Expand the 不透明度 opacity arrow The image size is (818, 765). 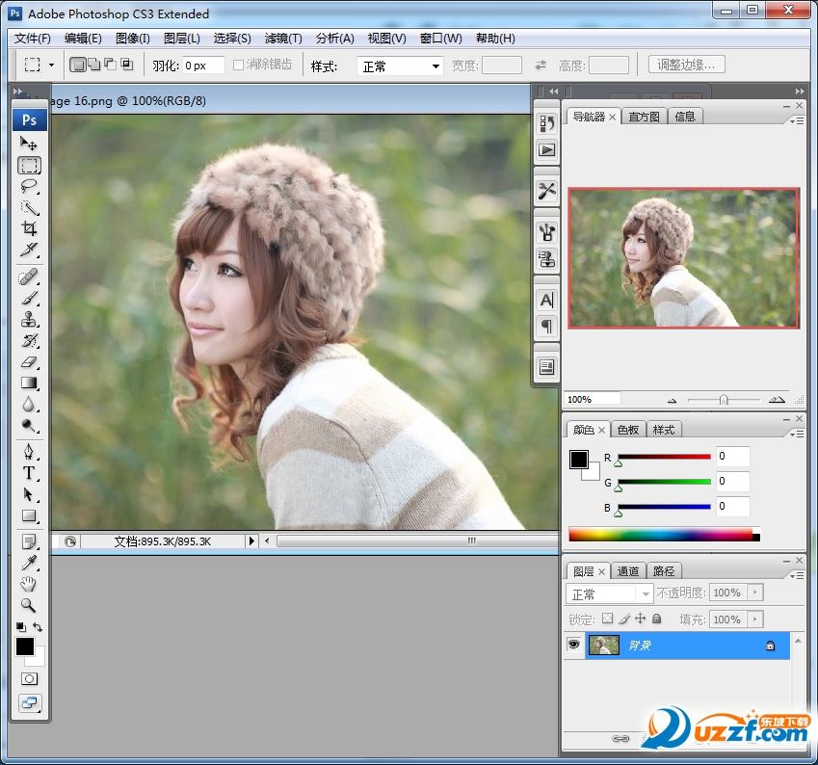[755, 593]
